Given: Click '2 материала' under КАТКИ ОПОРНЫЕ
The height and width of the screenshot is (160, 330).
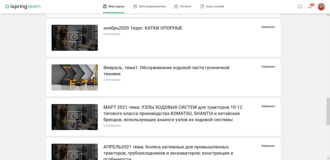Looking at the screenshot, I should tap(112, 34).
